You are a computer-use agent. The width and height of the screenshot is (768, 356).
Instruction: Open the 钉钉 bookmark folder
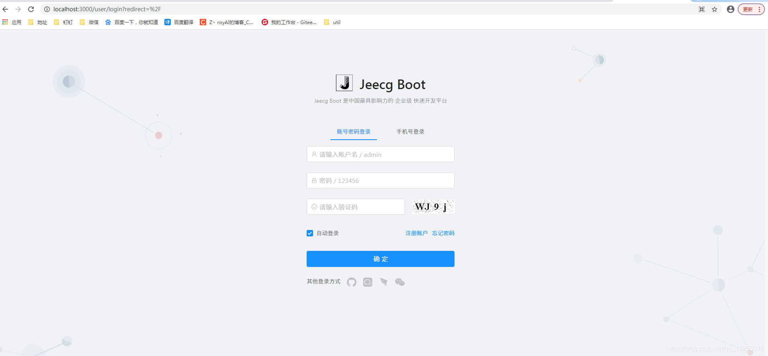point(63,22)
